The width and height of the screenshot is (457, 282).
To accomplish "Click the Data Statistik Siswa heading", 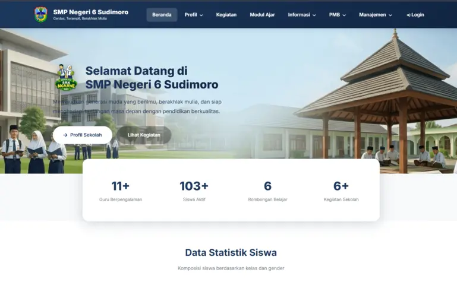I will pos(231,252).
